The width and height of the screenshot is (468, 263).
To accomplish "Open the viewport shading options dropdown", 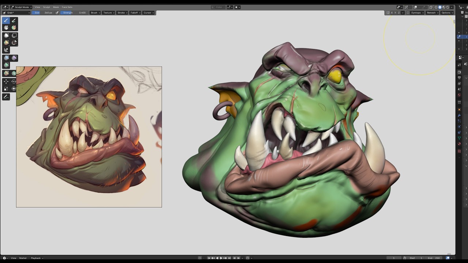I will point(452,7).
